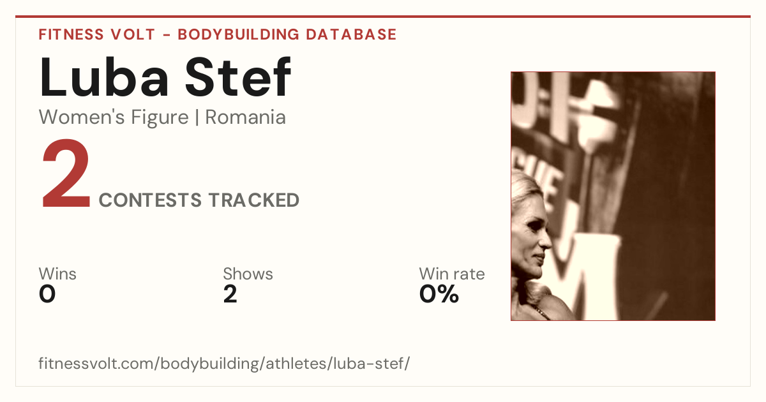Click the Shows value of 2

point(230,294)
